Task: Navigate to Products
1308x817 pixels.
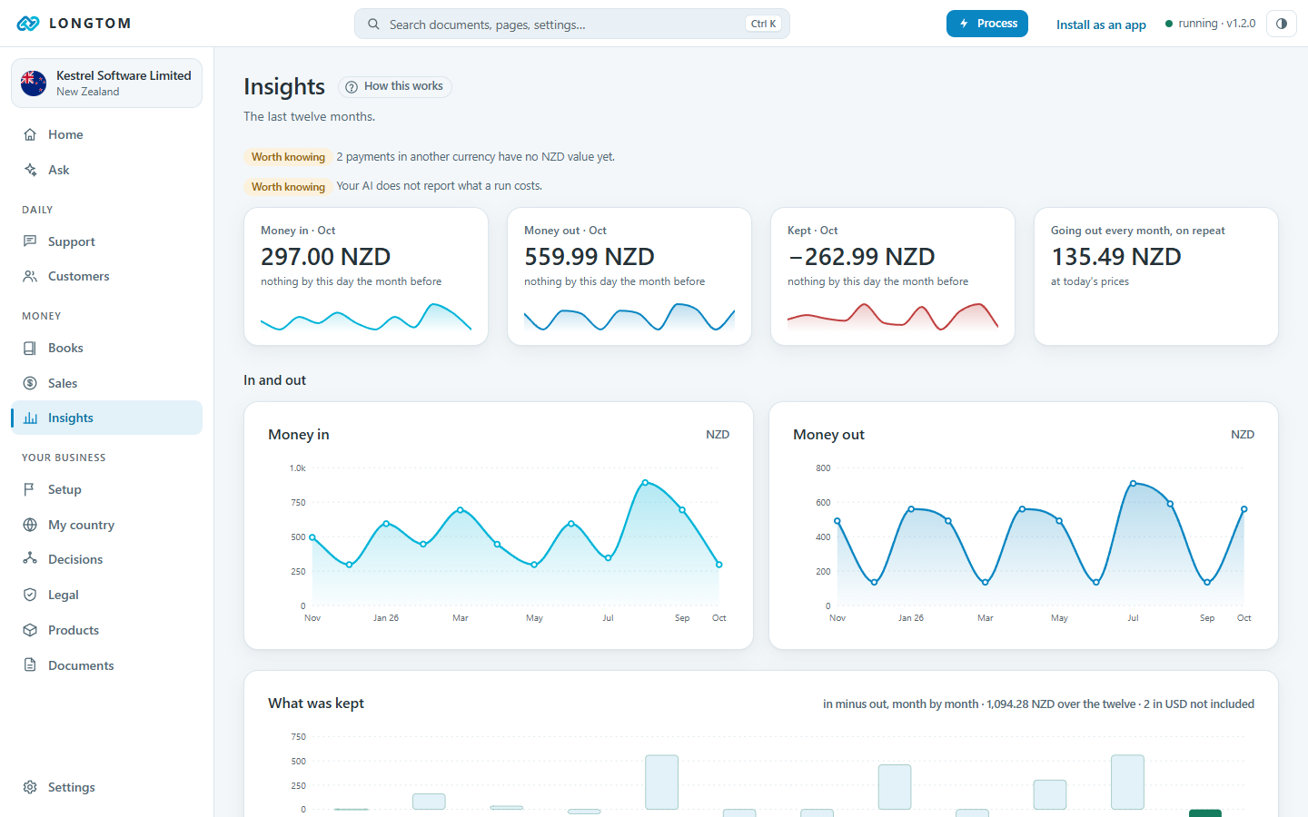Action: (x=106, y=630)
